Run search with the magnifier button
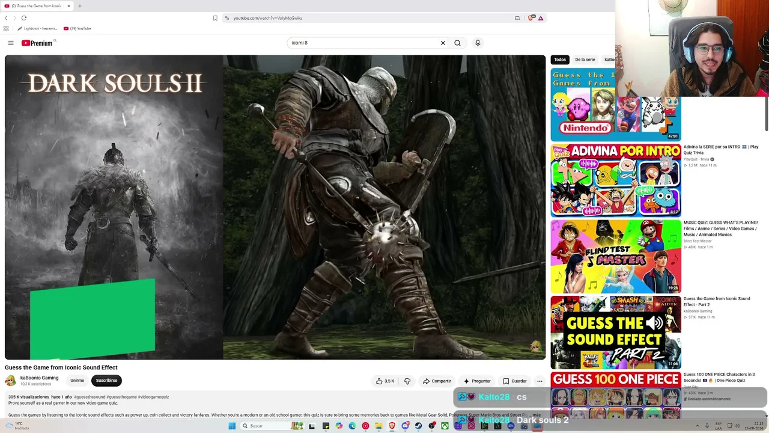The height and width of the screenshot is (433, 769). pyautogui.click(x=457, y=43)
